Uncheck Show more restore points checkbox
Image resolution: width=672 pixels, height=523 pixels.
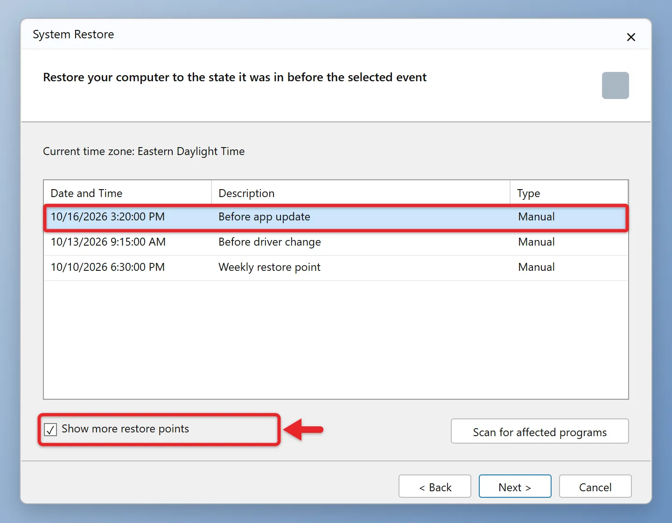coord(50,429)
